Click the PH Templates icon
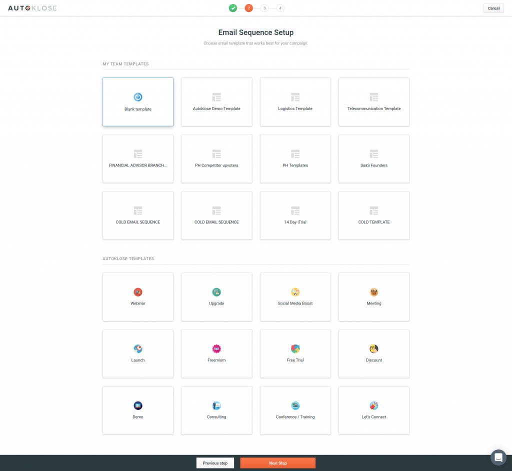The width and height of the screenshot is (512, 471). 295,154
